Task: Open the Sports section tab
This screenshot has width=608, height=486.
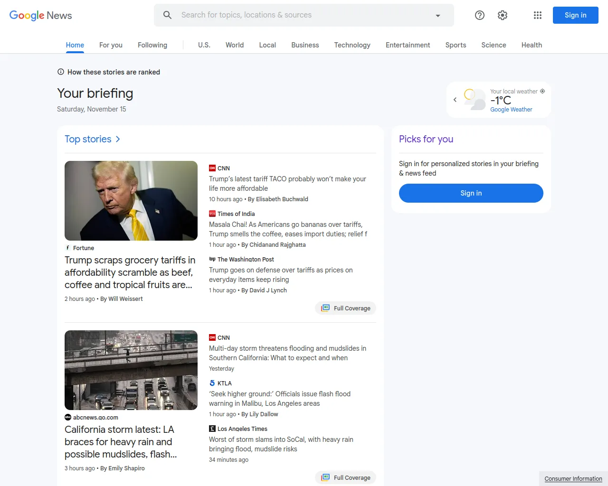Action: pos(456,45)
